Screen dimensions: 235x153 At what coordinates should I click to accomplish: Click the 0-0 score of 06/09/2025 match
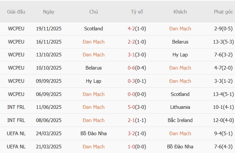point(132,94)
